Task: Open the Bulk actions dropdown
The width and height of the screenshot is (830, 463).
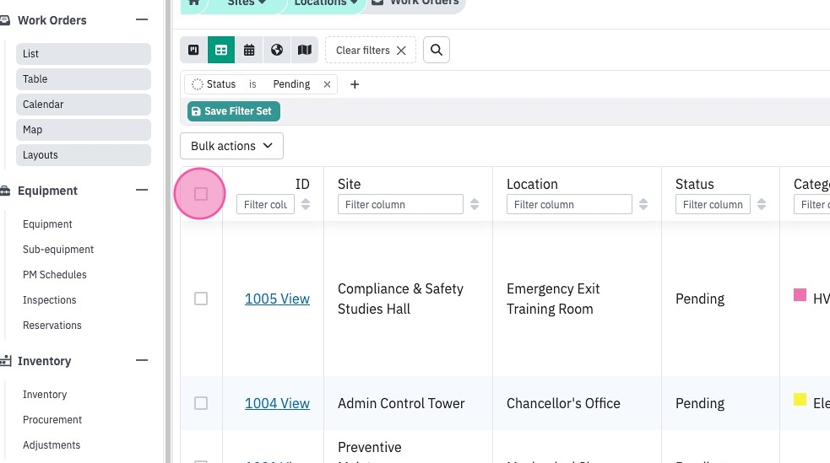Action: click(x=231, y=146)
